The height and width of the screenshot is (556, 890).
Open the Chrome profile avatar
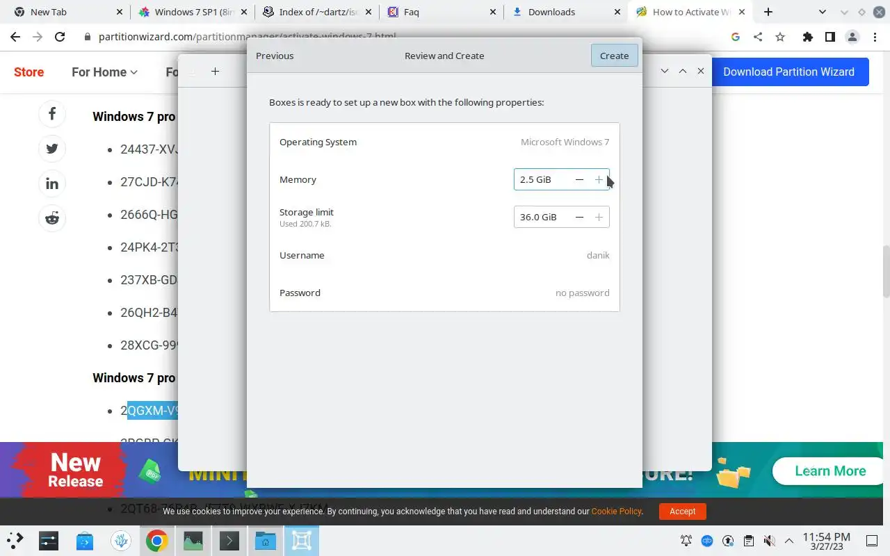(x=852, y=37)
